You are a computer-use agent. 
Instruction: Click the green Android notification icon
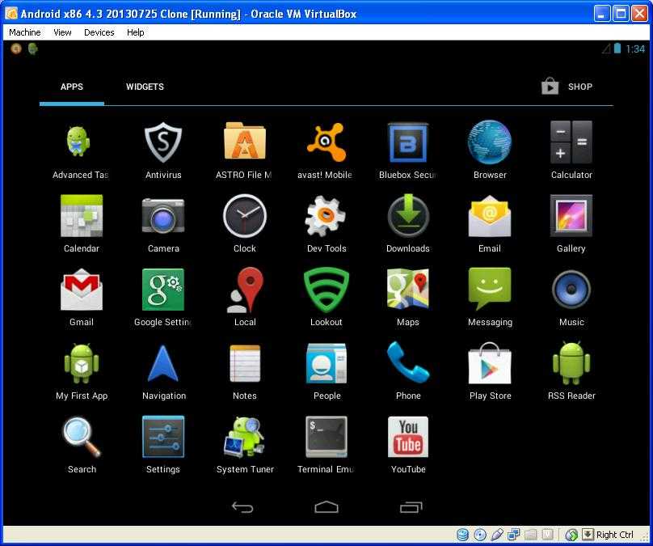pyautogui.click(x=32, y=49)
